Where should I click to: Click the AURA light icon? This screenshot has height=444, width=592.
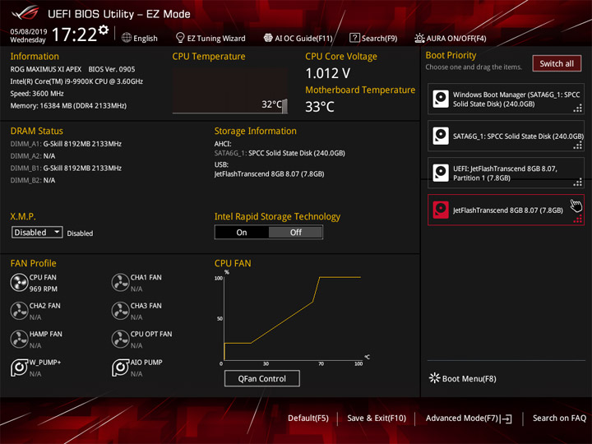point(419,38)
